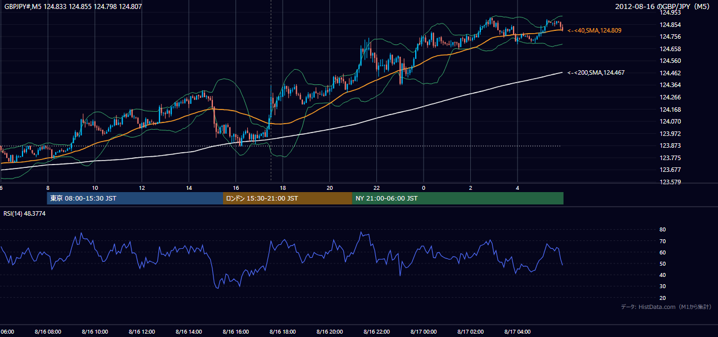Image resolution: width=718 pixels, height=337 pixels.
Task: Click price axis label 124.658
Action: coord(670,49)
